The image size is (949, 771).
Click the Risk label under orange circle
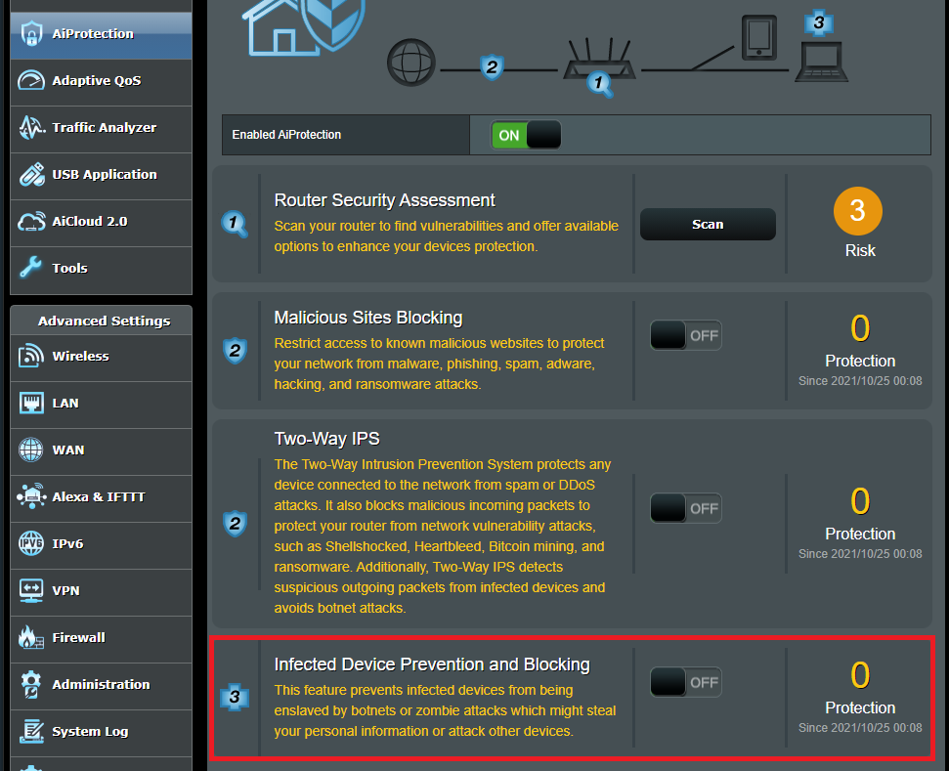[x=860, y=250]
